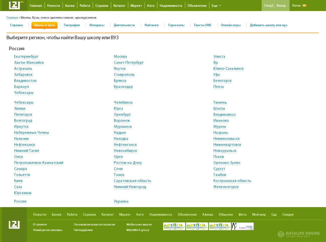Open Добавить школу или вуз link
Viewport: 326px width, 242px height.
[x=268, y=25]
